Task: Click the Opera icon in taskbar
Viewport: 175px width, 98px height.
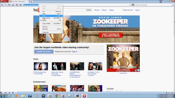Action: pos(84,96)
